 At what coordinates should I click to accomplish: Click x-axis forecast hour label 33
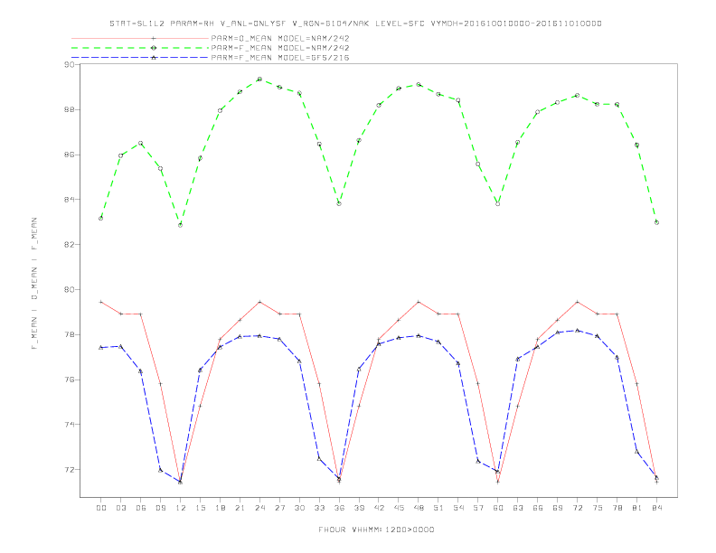(x=319, y=508)
